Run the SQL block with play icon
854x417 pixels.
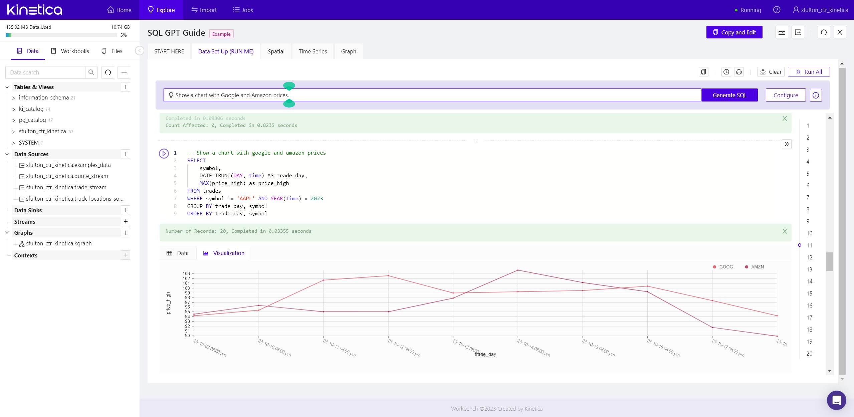click(164, 153)
